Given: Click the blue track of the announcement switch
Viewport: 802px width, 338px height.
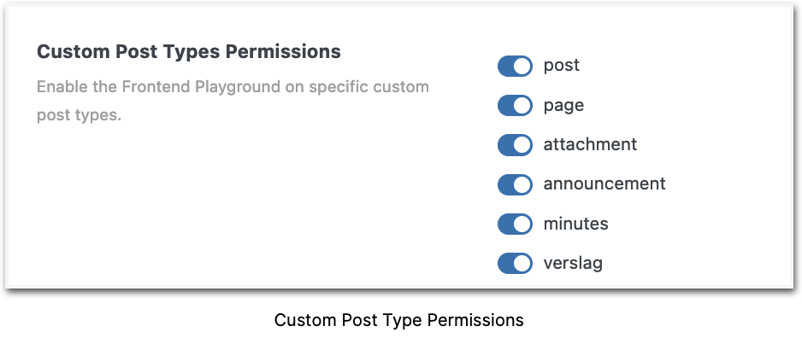Looking at the screenshot, I should (x=504, y=184).
